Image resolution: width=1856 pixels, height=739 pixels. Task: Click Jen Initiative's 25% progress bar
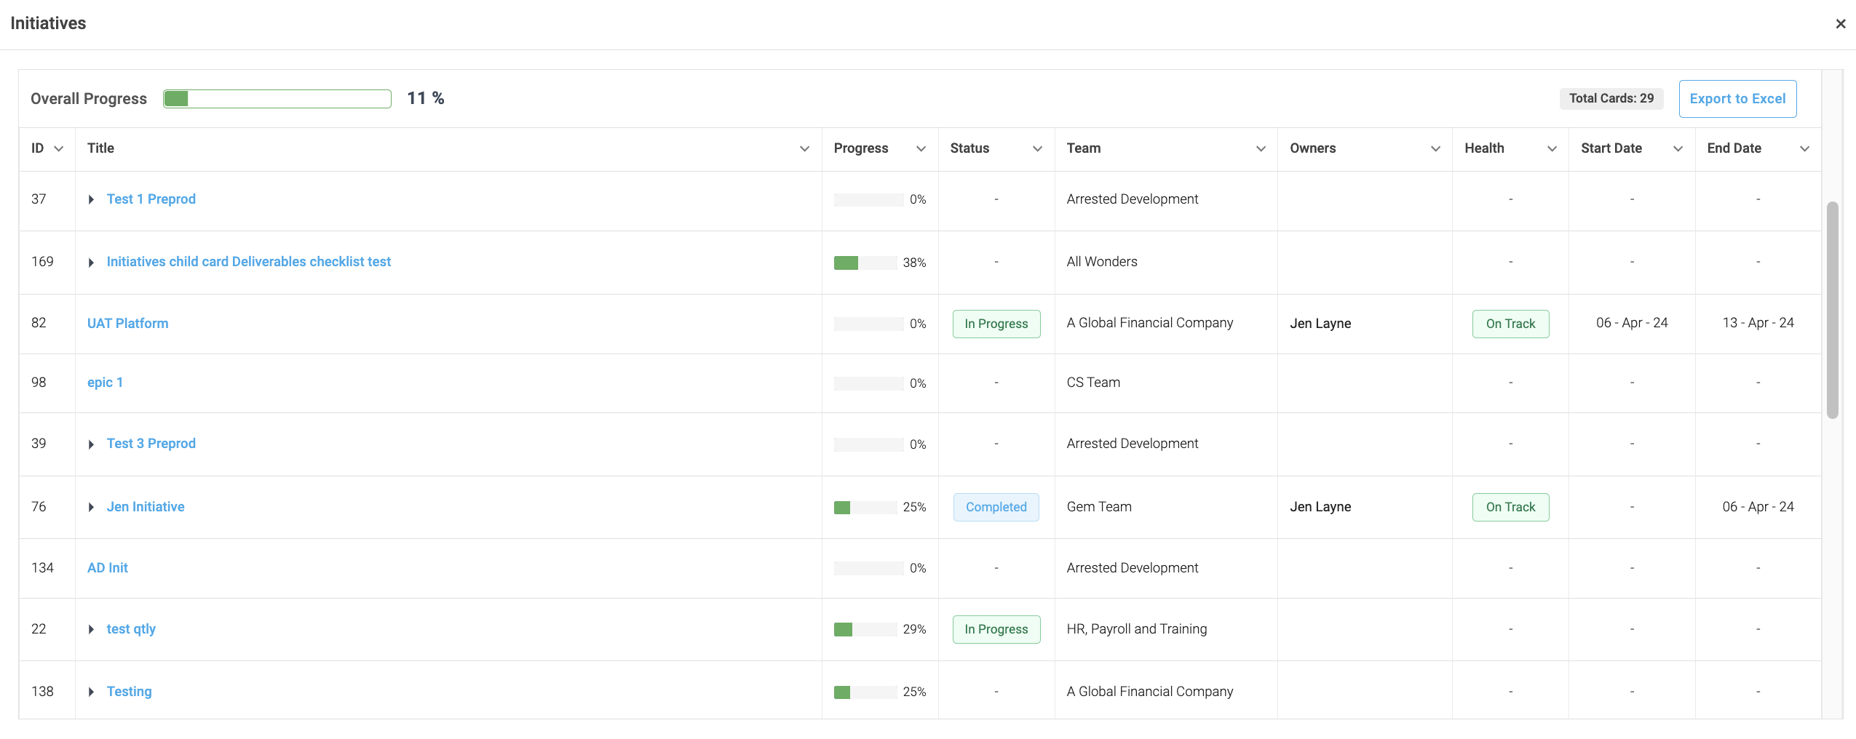pyautogui.click(x=865, y=507)
